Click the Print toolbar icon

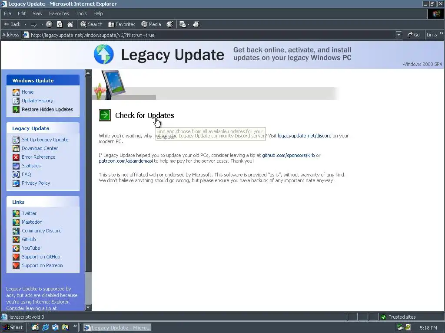(196, 24)
